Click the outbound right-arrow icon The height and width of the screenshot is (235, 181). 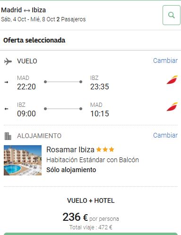(x=6, y=82)
